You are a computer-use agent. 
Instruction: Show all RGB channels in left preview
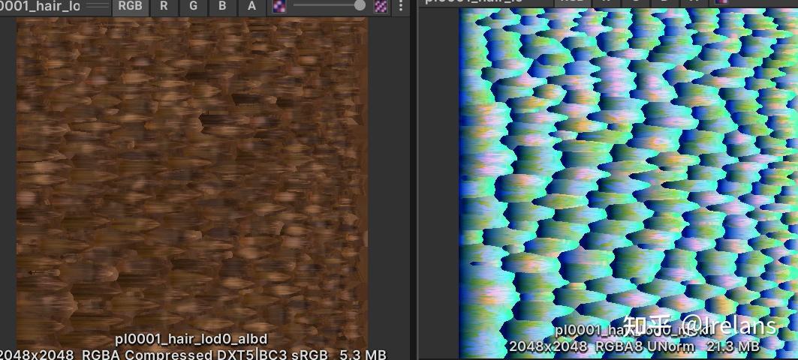[131, 7]
